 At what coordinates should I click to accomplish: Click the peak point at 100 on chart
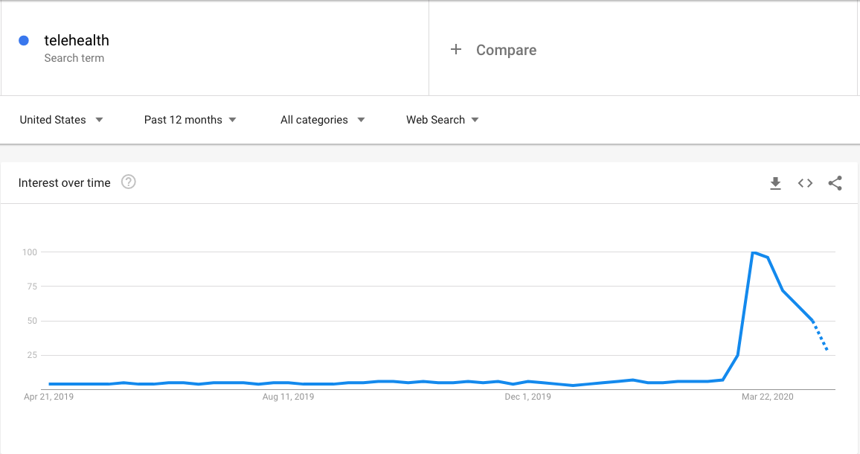(753, 252)
